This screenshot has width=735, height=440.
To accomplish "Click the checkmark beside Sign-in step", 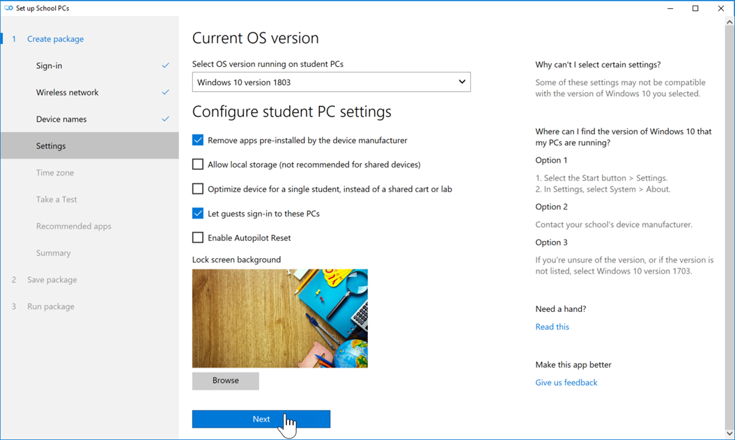I will (x=165, y=65).
